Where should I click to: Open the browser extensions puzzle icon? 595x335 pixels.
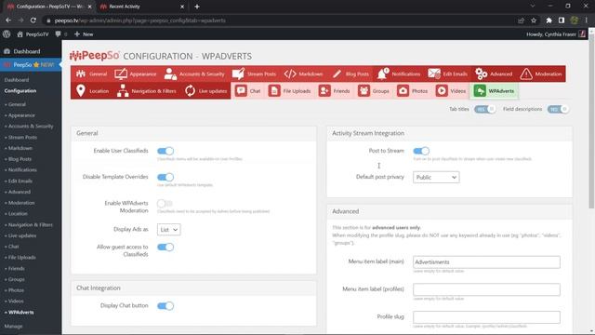[549, 20]
